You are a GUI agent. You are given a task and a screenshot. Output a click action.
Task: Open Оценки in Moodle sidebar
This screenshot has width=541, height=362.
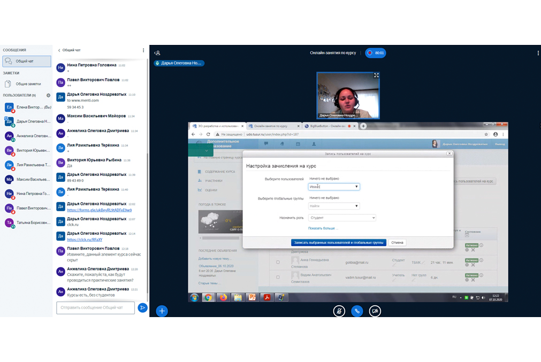point(211,190)
